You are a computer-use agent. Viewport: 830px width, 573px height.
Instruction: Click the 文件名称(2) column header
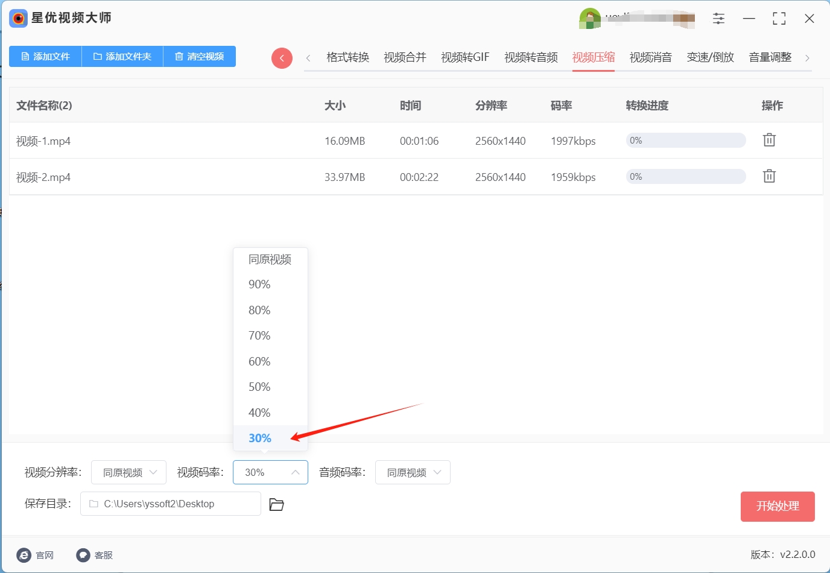point(44,106)
